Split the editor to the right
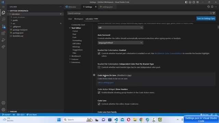Image resolution: width=219 pixels, height=123 pixels. pyautogui.click(x=212, y=7)
